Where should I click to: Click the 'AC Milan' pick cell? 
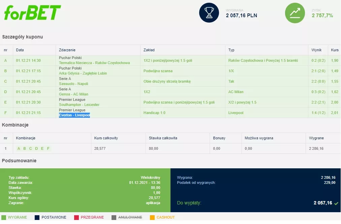pyautogui.click(x=236, y=92)
